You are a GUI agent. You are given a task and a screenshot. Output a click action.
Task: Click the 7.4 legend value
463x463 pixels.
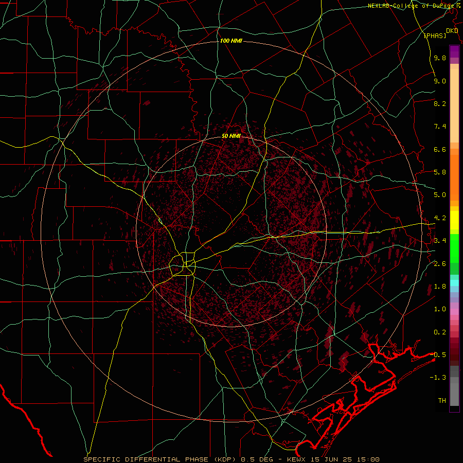[440, 127]
